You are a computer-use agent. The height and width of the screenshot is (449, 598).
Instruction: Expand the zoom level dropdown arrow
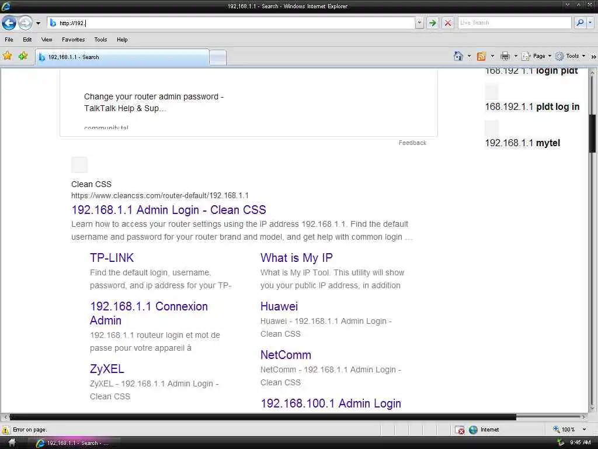tap(584, 430)
